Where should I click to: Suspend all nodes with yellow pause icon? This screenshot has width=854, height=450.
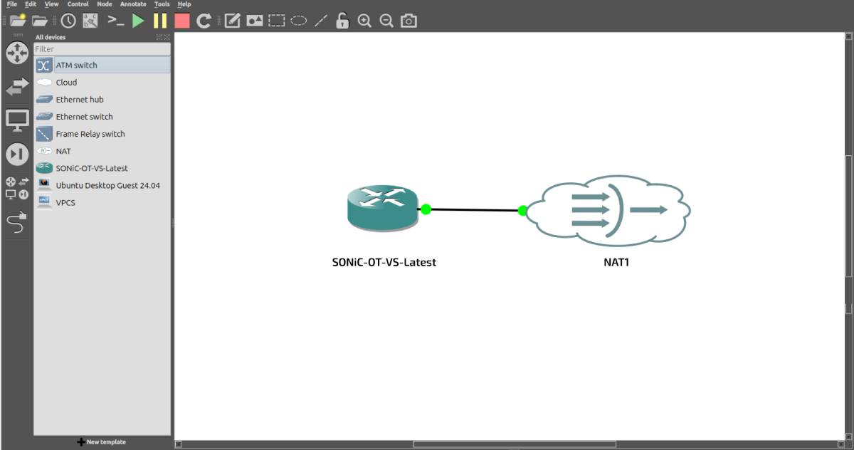(x=160, y=21)
